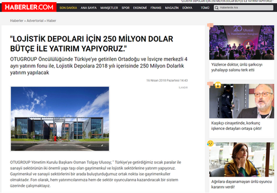The width and height of the screenshot is (277, 193).
Task: Open the SPOR menu item
Action: click(x=126, y=8)
